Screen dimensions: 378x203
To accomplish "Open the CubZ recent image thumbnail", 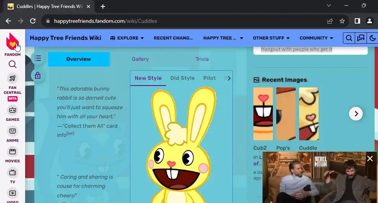I will [x=263, y=114].
